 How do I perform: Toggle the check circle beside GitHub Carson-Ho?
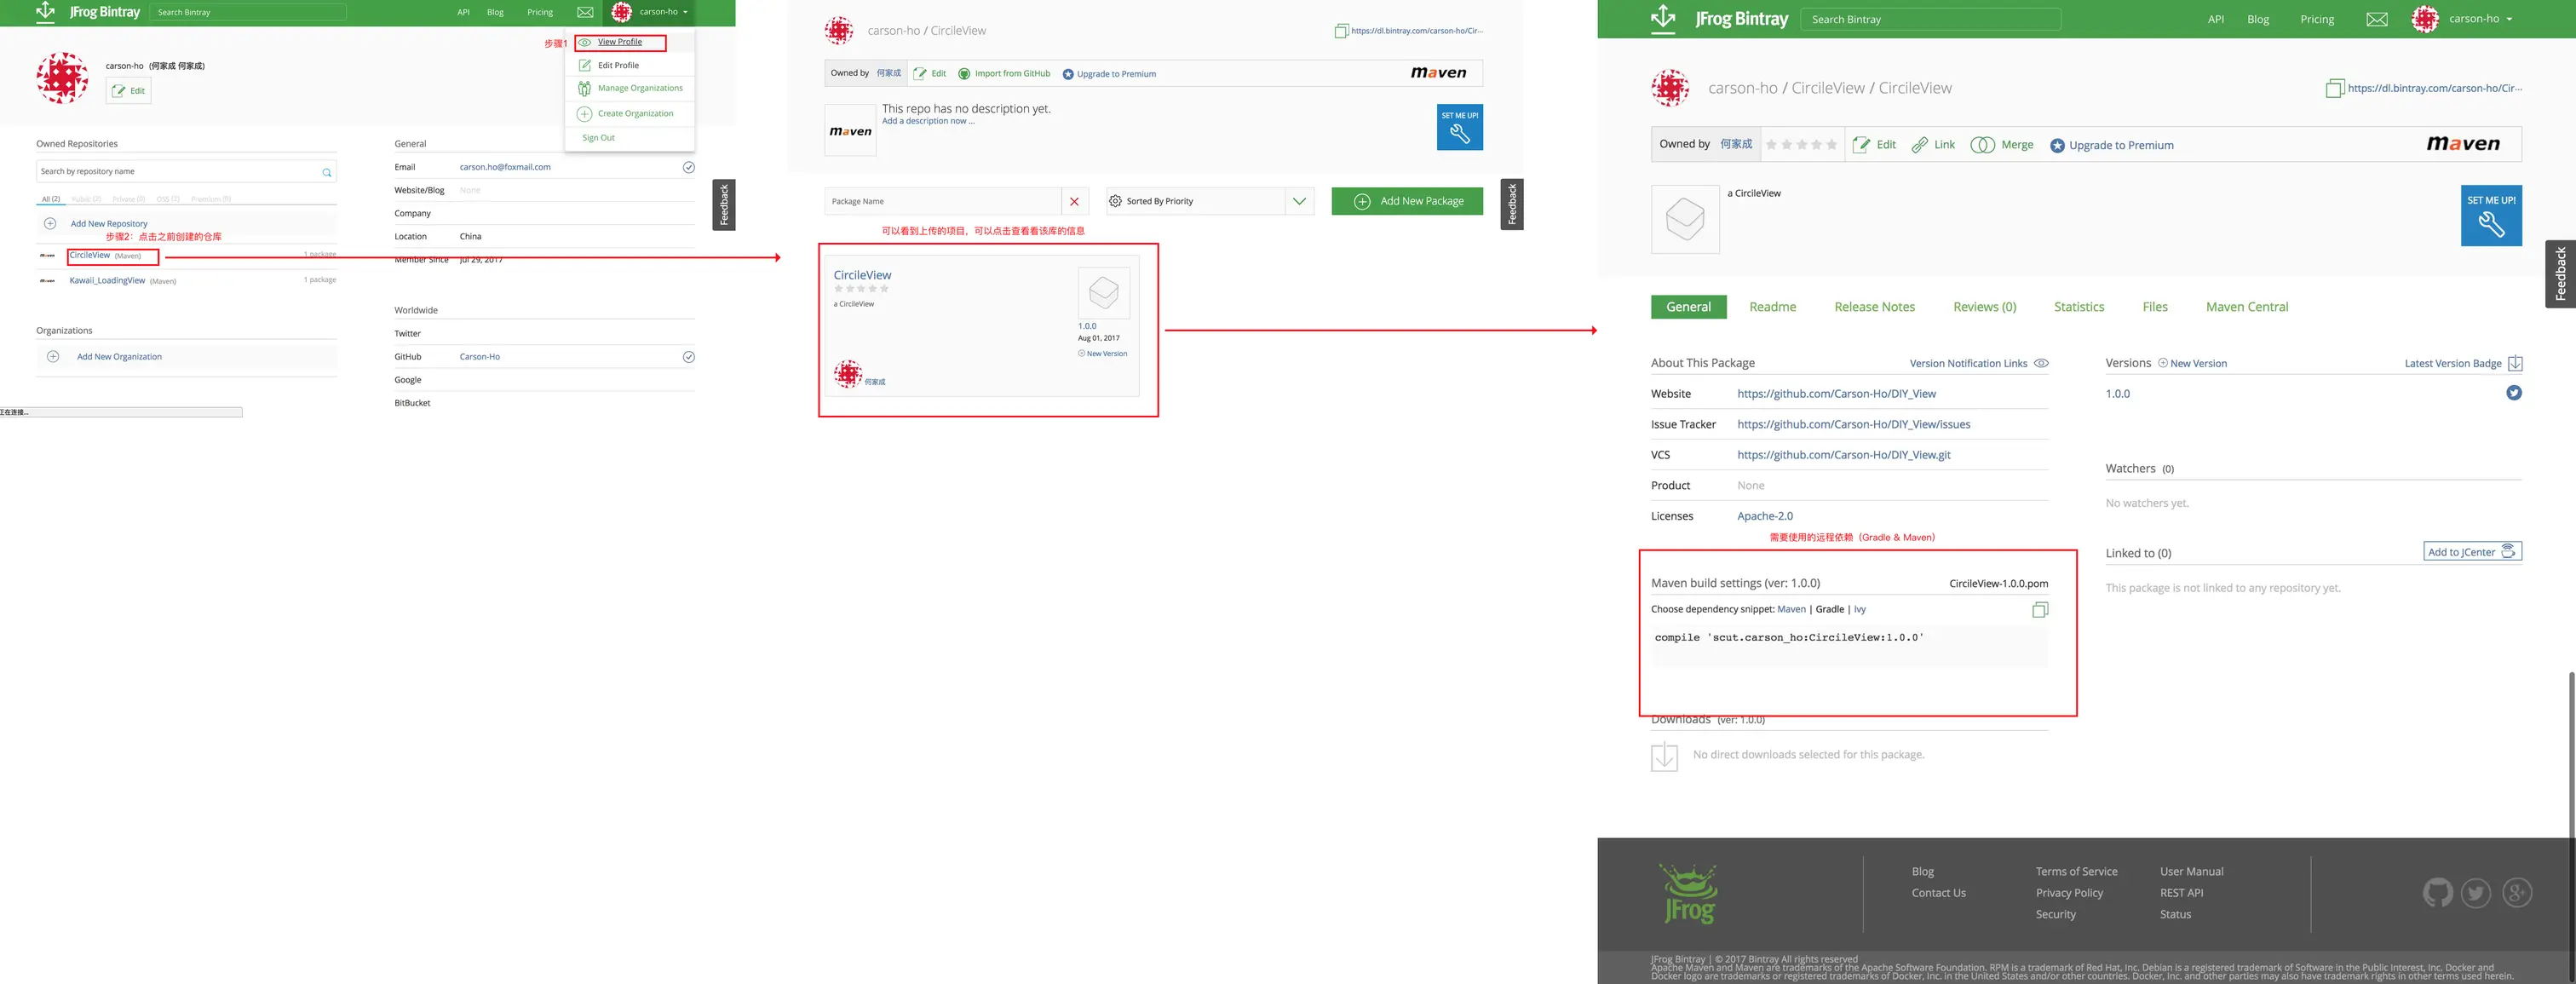[688, 357]
